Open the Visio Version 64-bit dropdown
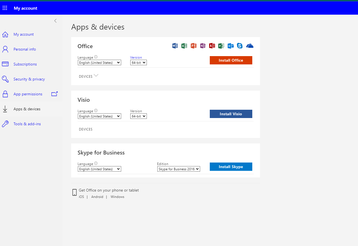This screenshot has height=246, width=358. coord(139,116)
